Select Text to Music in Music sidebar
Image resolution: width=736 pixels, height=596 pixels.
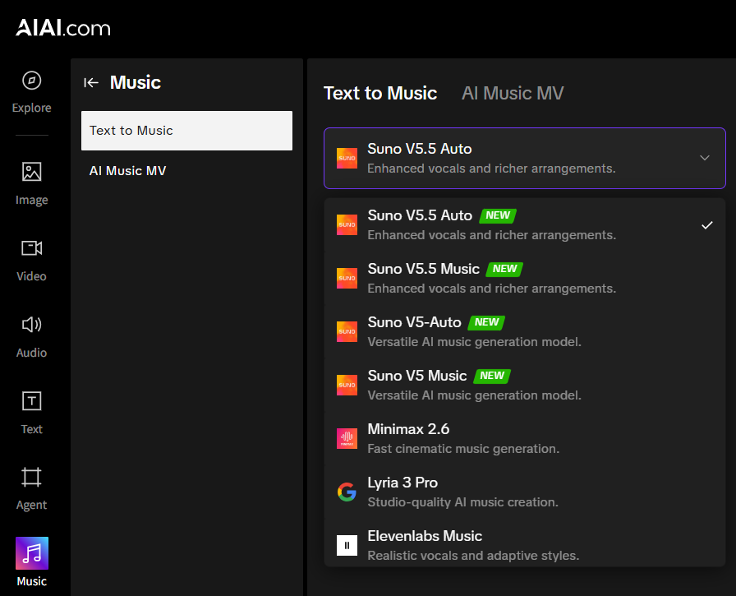pos(186,131)
